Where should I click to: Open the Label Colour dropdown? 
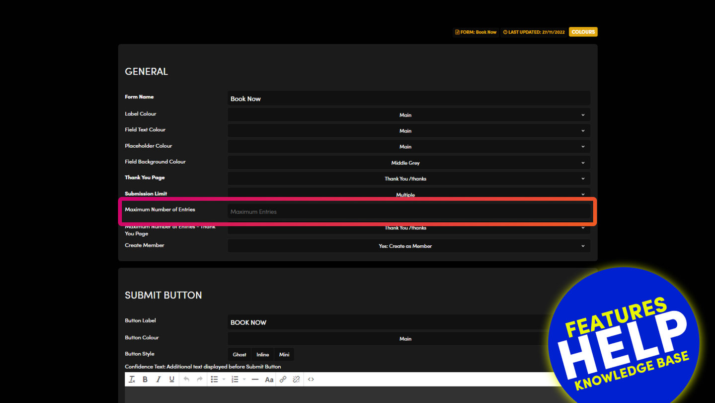point(408,115)
